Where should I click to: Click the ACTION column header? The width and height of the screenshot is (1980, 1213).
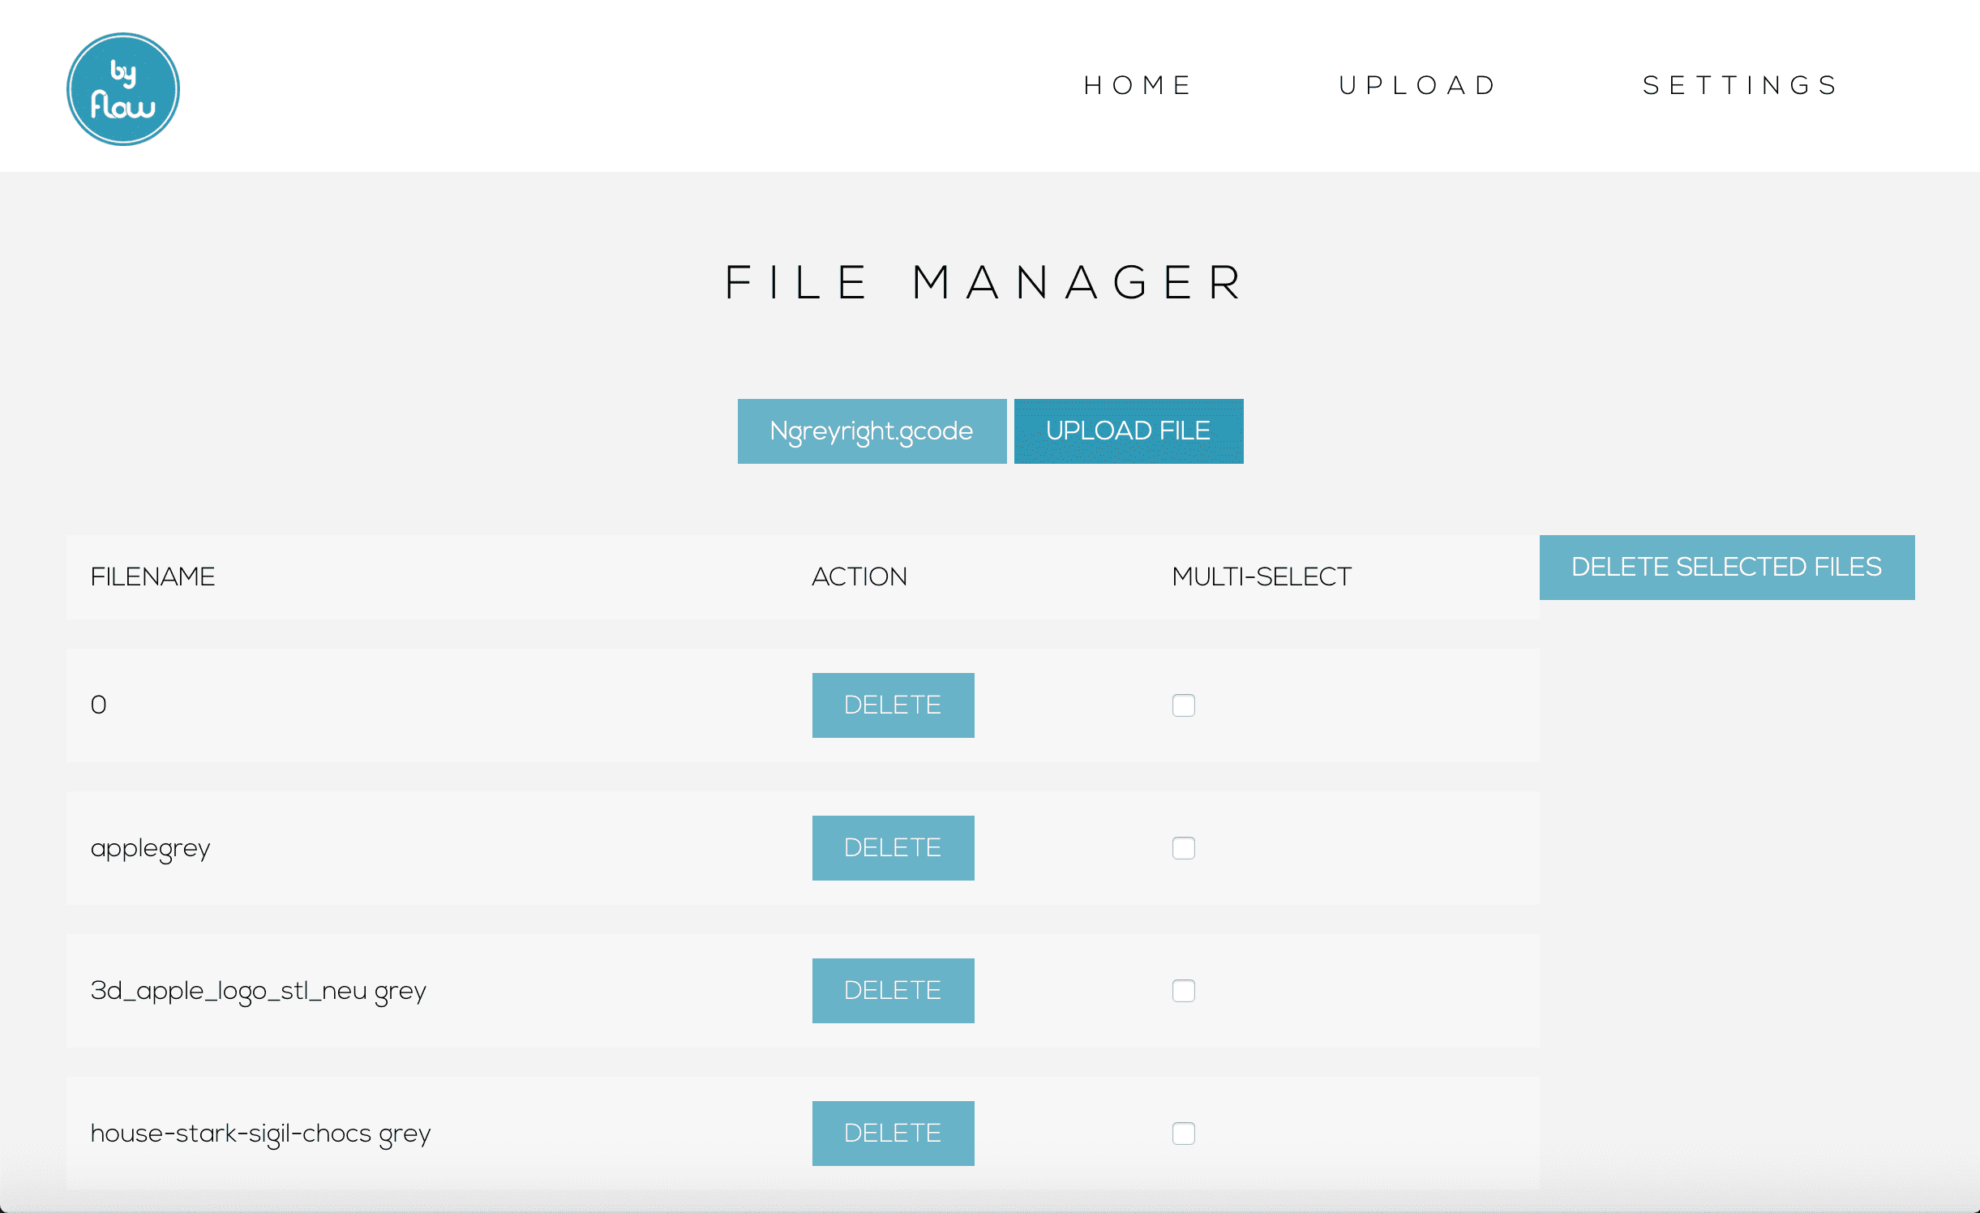(859, 576)
